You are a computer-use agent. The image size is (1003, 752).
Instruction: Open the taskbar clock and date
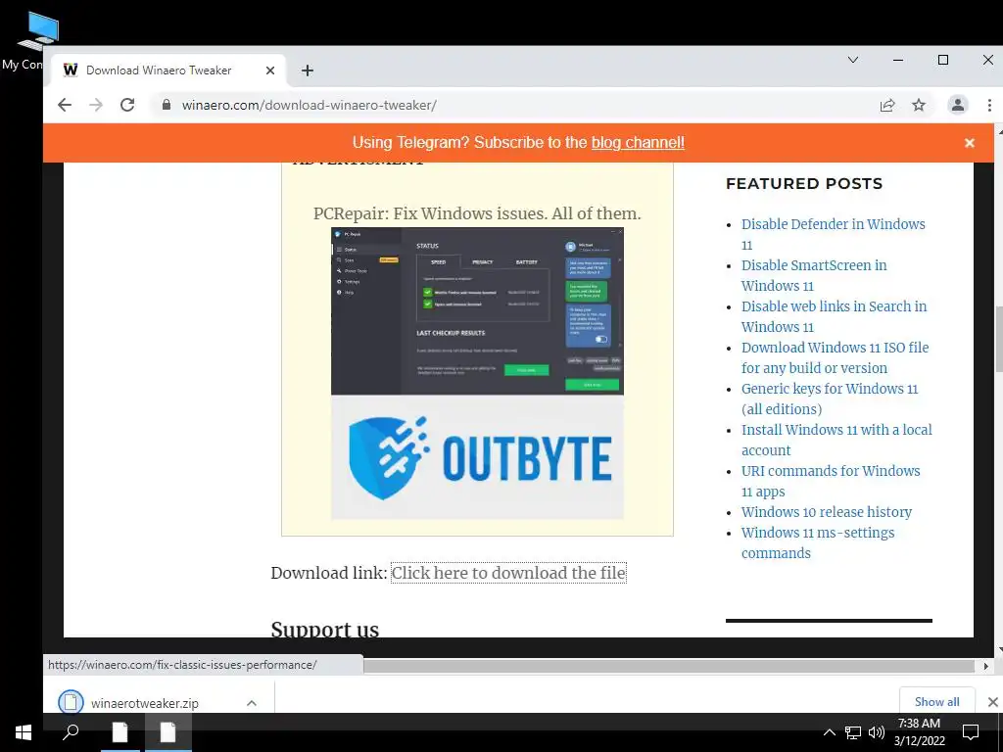tap(919, 732)
